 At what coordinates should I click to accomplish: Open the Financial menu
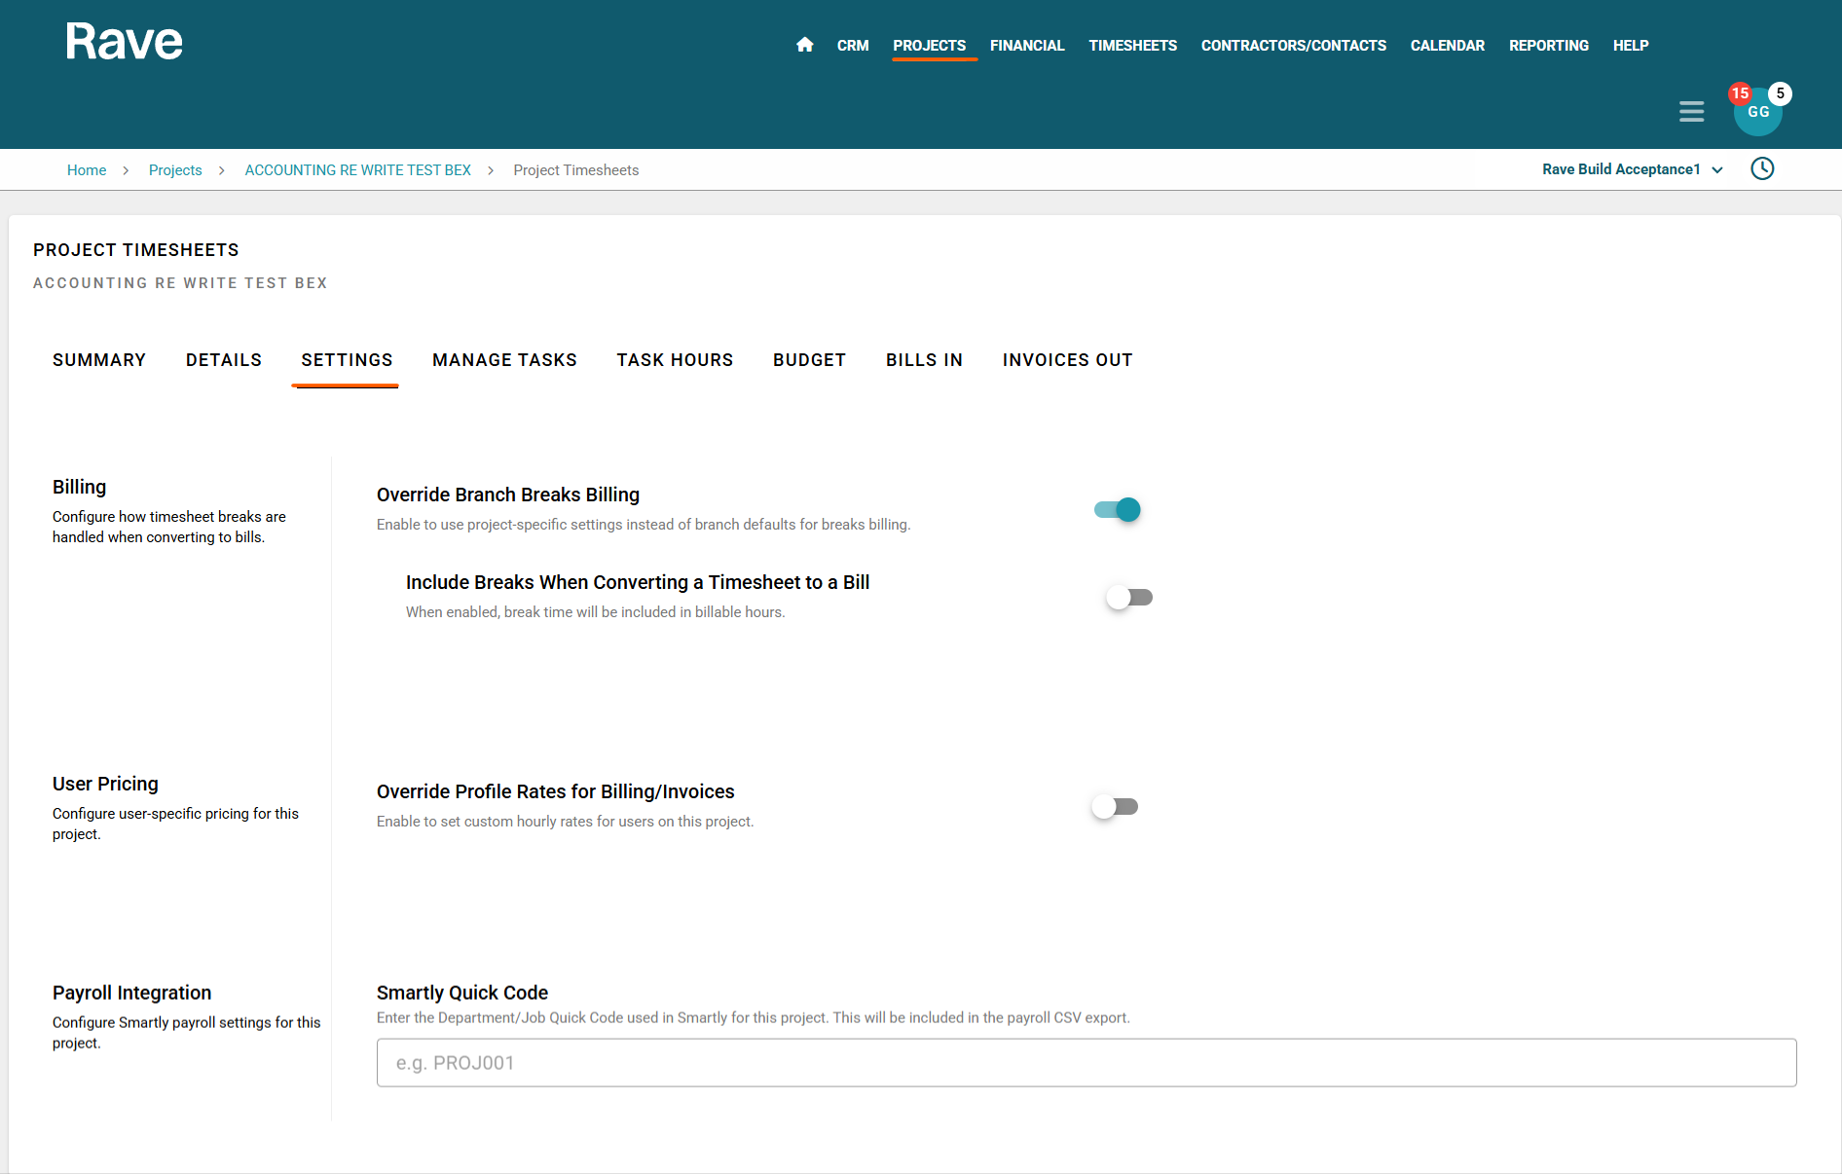(1027, 46)
